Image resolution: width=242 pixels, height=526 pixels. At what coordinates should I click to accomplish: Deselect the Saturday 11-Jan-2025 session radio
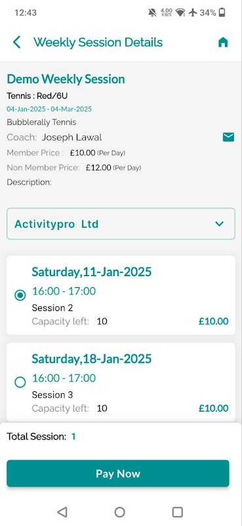click(20, 295)
